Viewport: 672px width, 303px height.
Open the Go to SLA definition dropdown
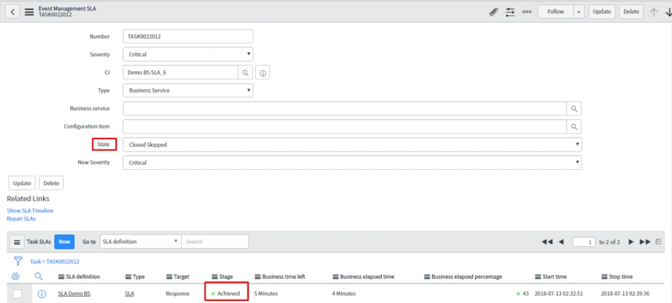pos(140,241)
